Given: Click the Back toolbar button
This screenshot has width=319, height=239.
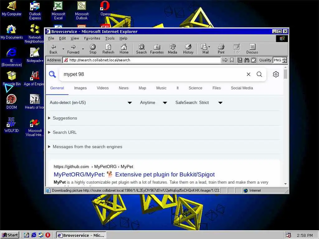Looking at the screenshot, I should [53, 49].
